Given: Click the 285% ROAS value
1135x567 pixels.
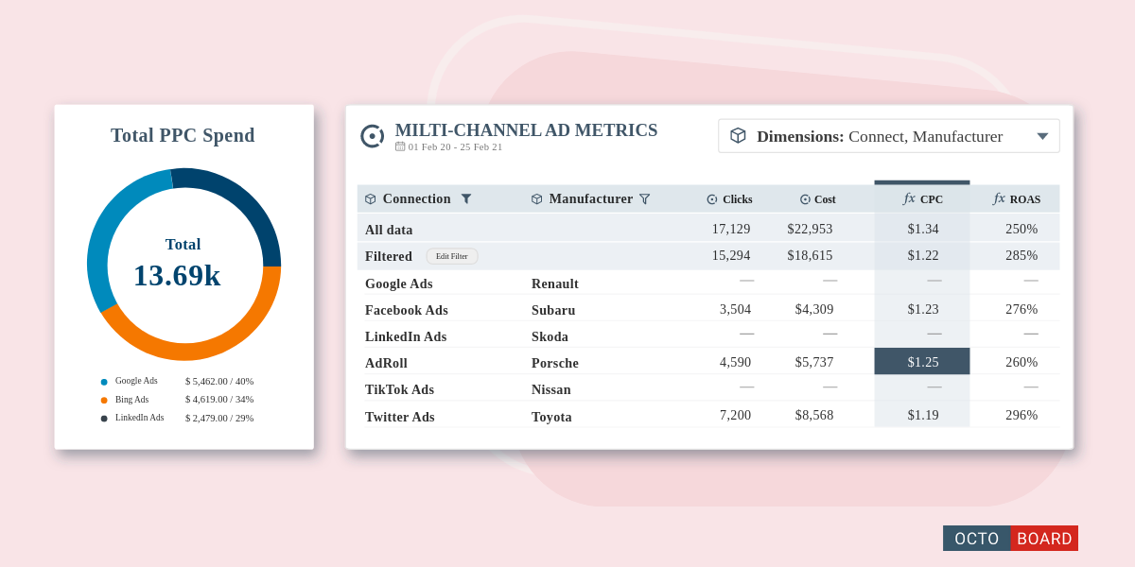Looking at the screenshot, I should coord(1021,255).
